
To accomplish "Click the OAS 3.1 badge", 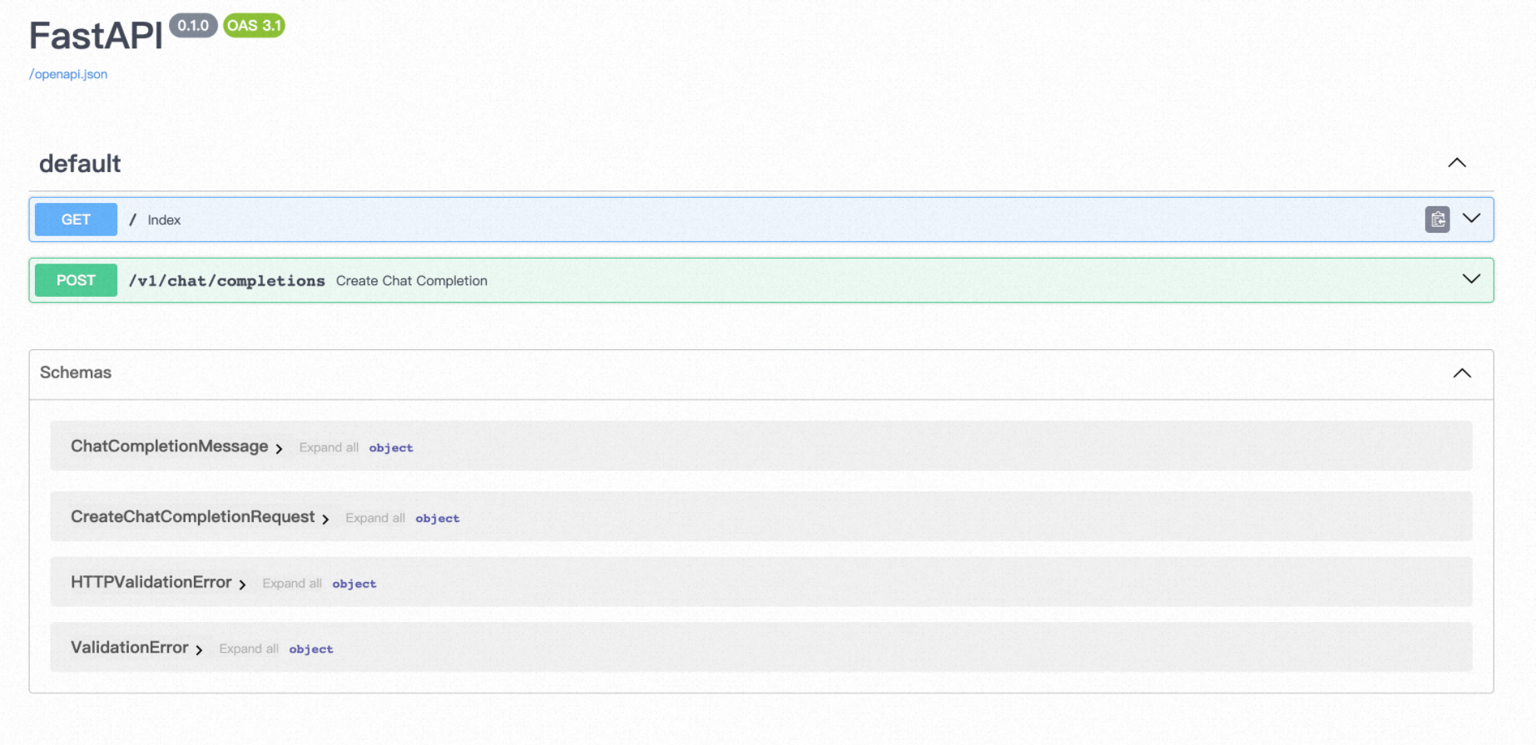I will pyautogui.click(x=254, y=26).
